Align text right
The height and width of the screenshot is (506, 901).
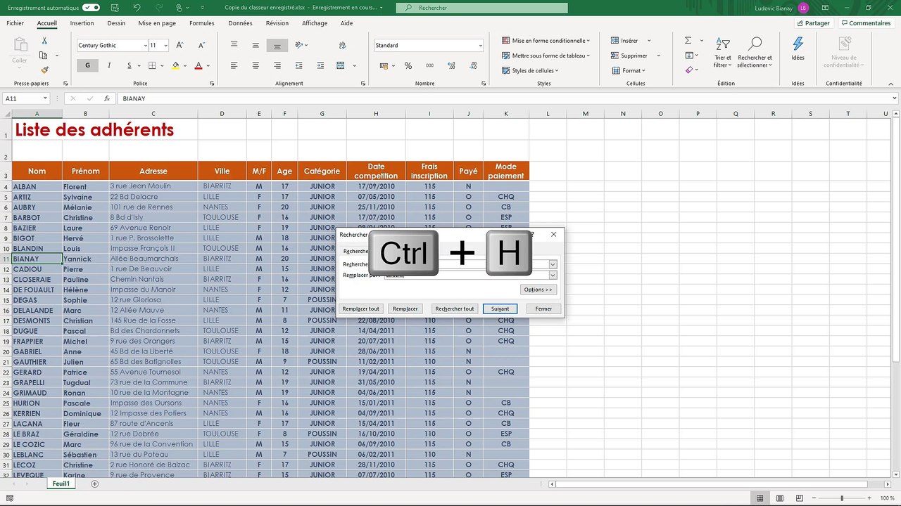[277, 65]
